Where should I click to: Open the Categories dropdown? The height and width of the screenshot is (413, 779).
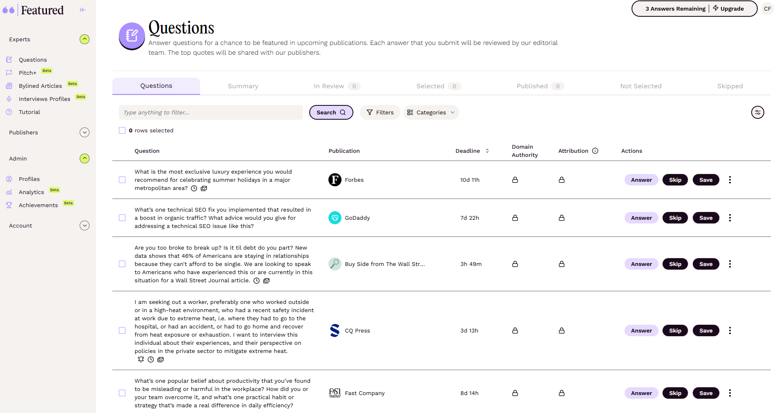click(431, 112)
